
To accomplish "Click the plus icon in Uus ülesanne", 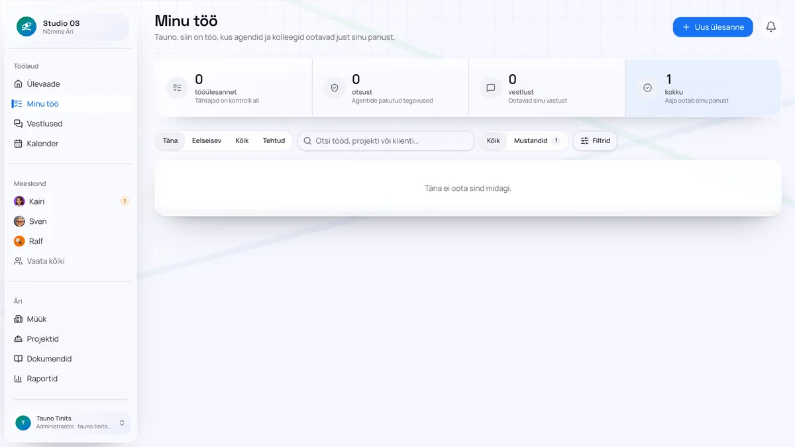I will pos(686,27).
